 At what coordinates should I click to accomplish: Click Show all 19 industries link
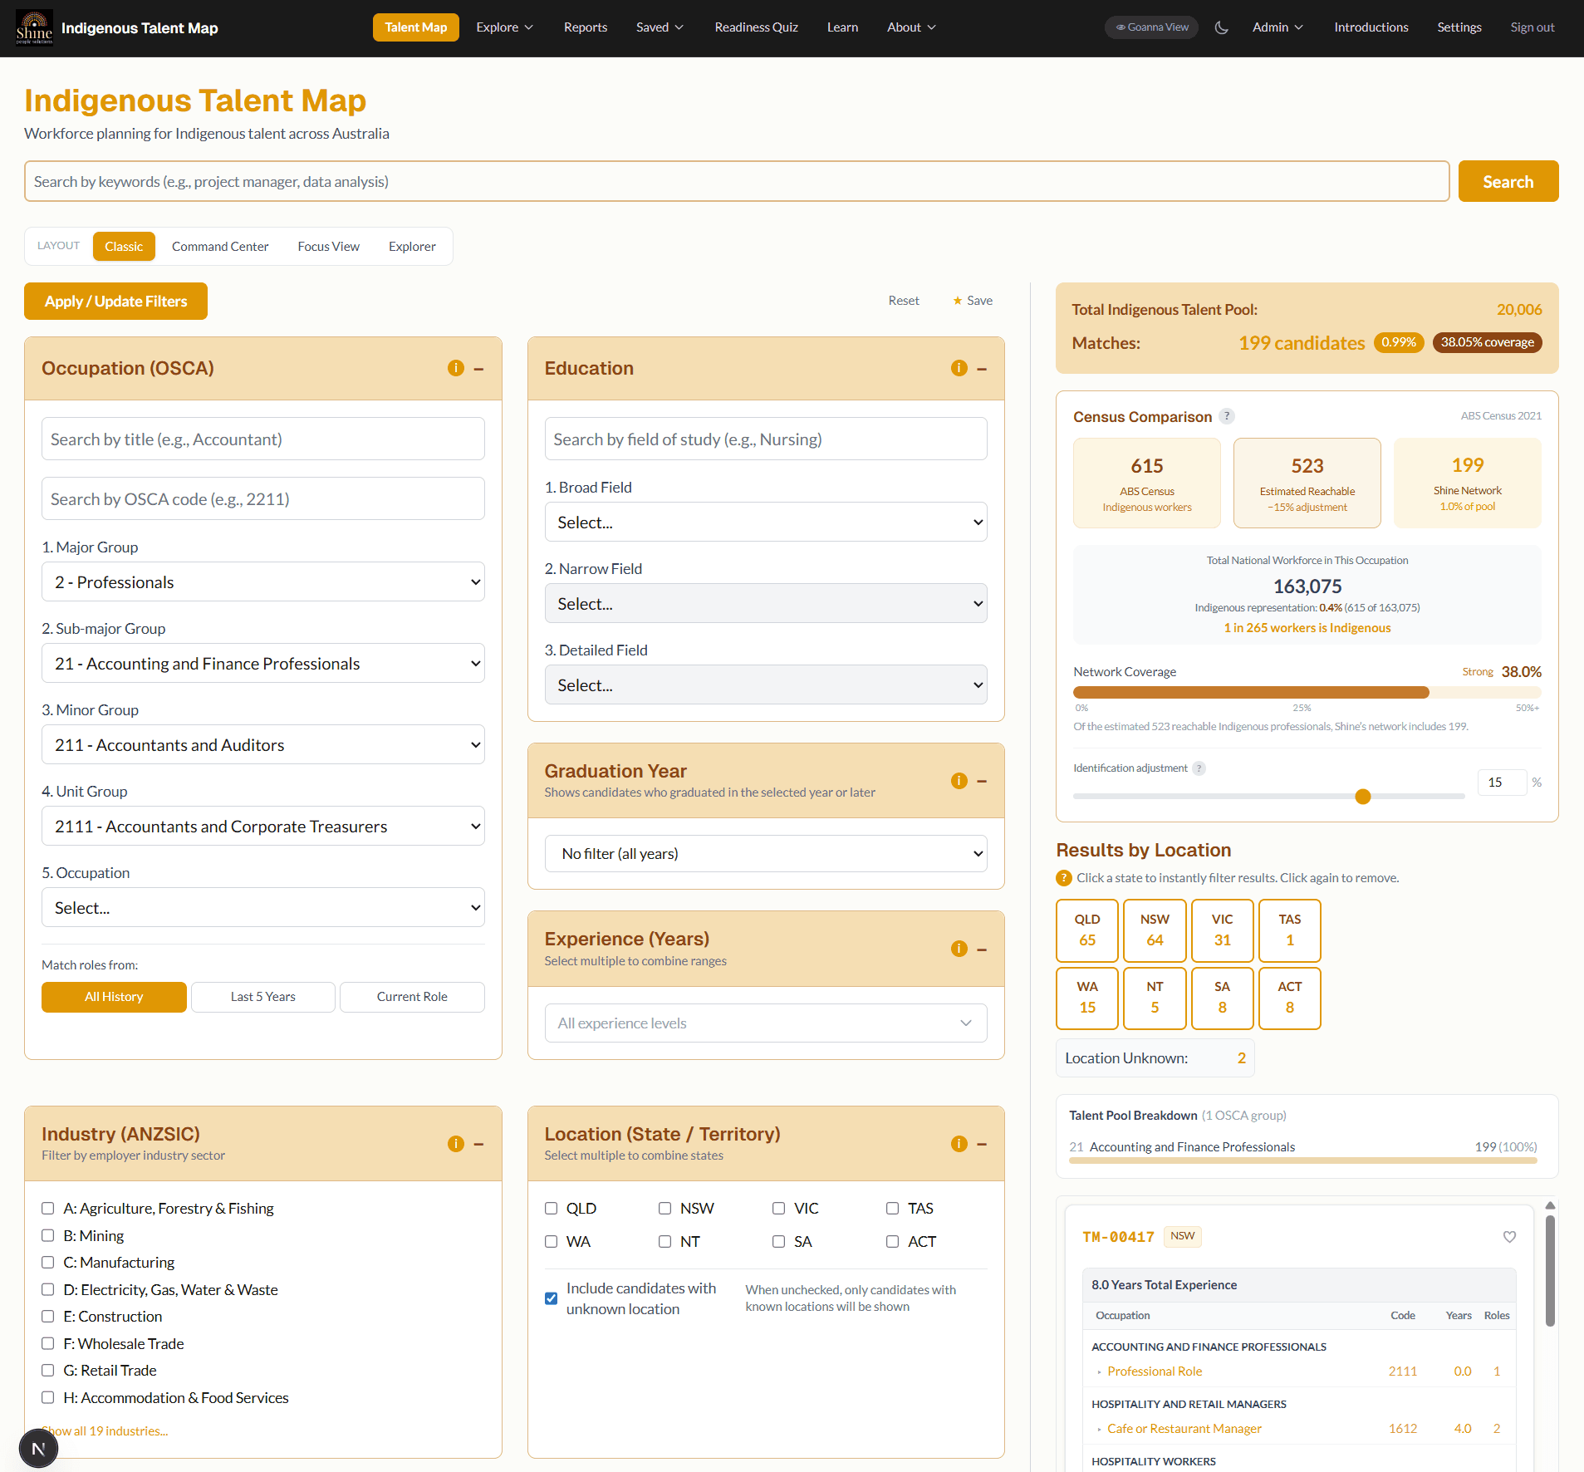click(x=105, y=1430)
